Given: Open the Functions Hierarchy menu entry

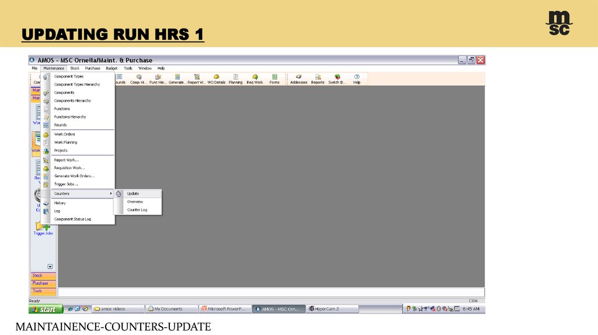Looking at the screenshot, I should coord(78,117).
